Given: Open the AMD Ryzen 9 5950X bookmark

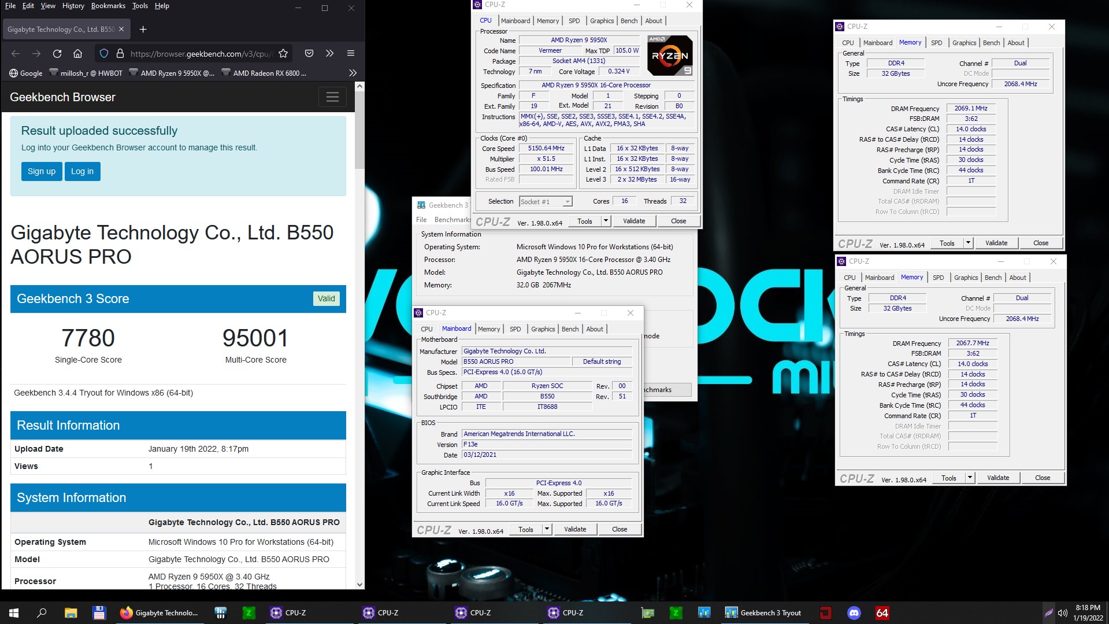Looking at the screenshot, I should point(172,73).
